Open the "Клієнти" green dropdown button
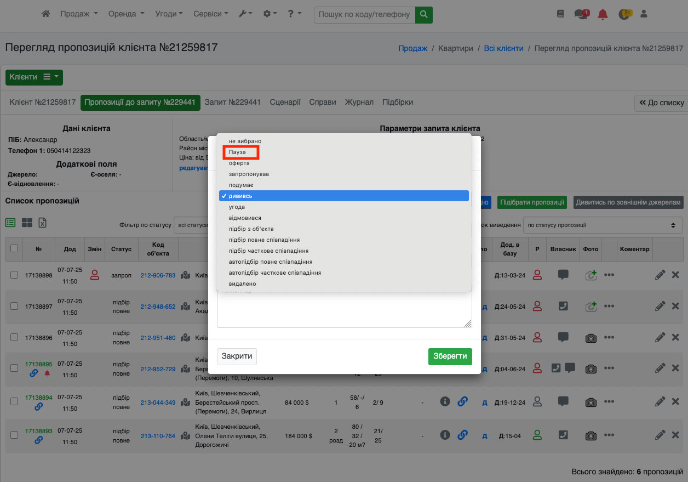 [x=34, y=77]
